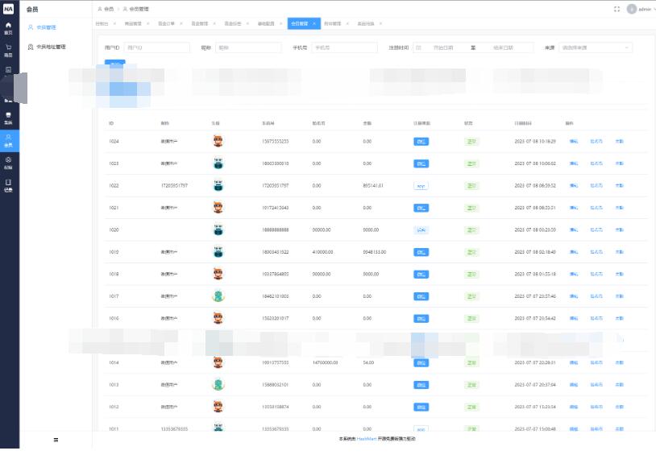Click into the 手机号 phone input
This screenshot has height=459, width=656.
coord(344,48)
